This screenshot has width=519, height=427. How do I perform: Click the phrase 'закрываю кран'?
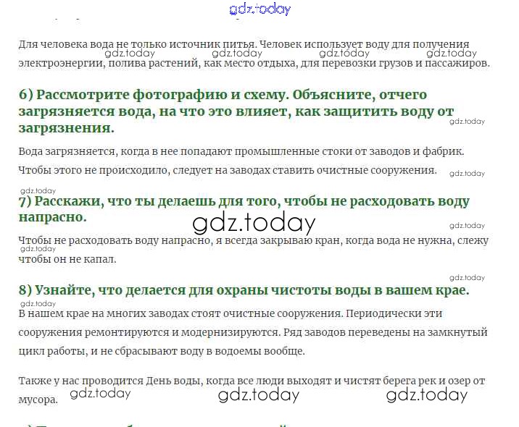[335, 240]
